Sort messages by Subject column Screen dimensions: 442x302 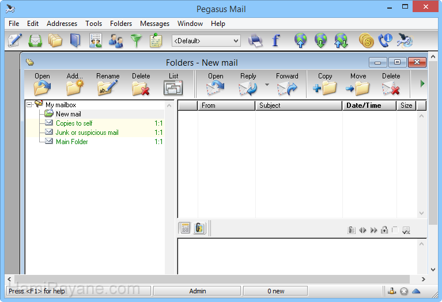click(299, 105)
